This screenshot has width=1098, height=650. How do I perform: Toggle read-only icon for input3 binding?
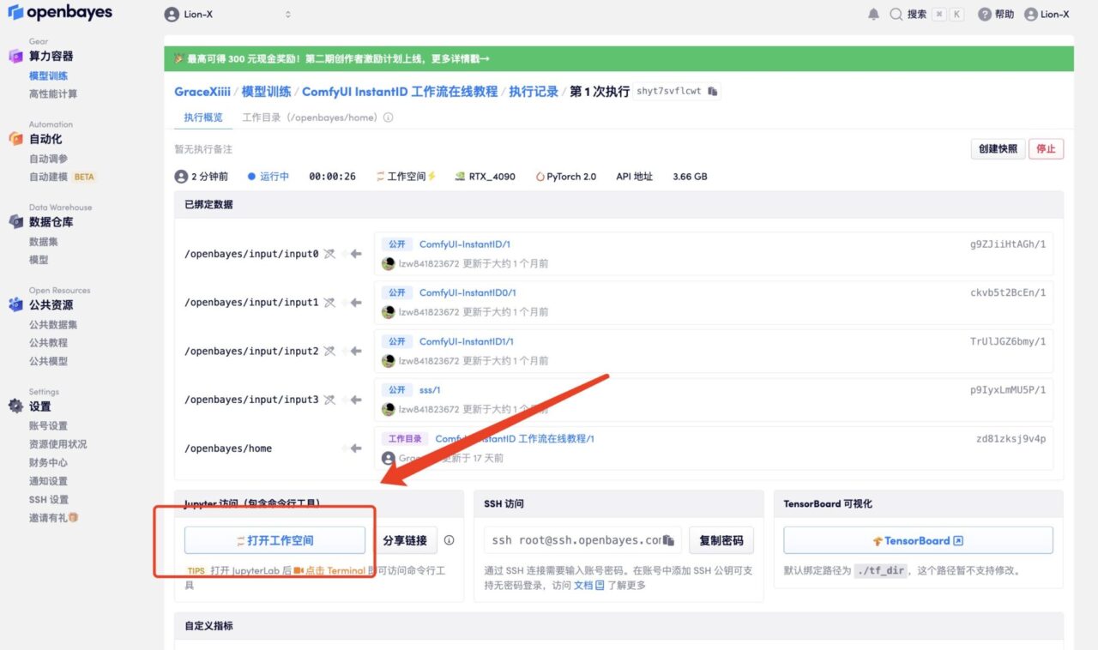(x=329, y=400)
